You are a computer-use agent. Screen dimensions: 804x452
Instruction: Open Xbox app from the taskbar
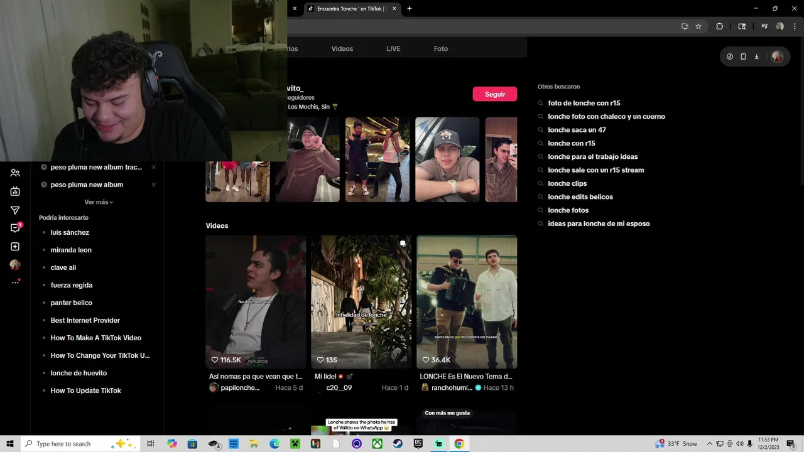pos(377,444)
